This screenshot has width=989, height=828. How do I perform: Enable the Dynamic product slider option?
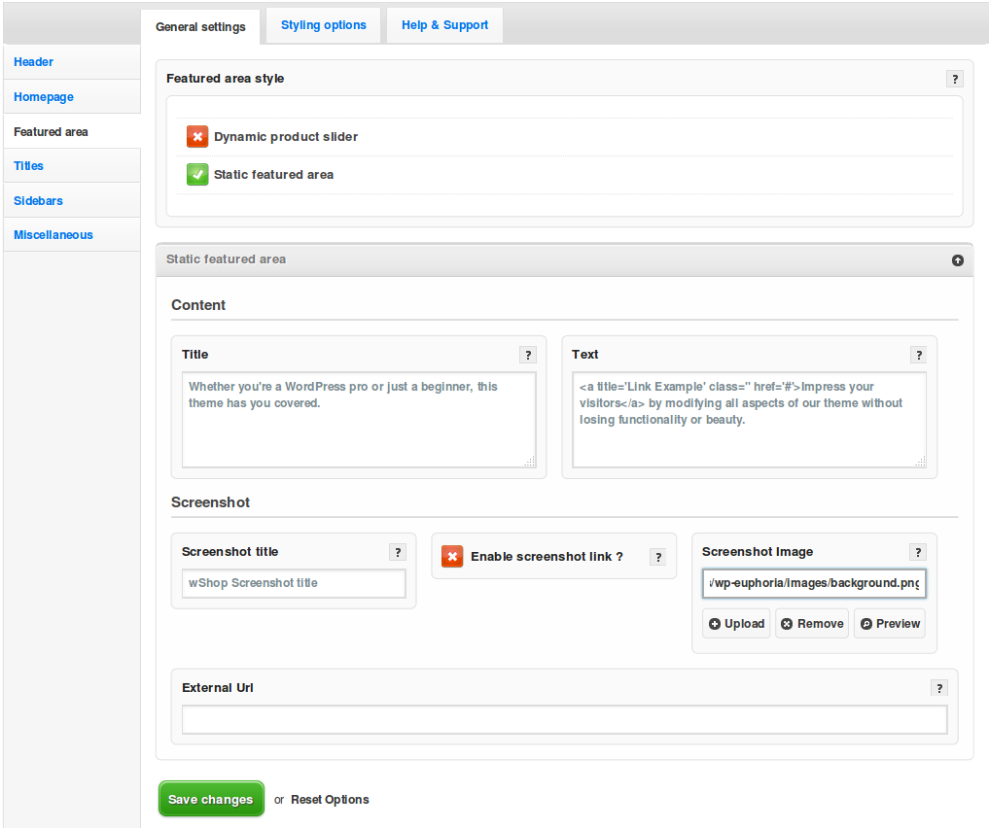click(x=197, y=137)
